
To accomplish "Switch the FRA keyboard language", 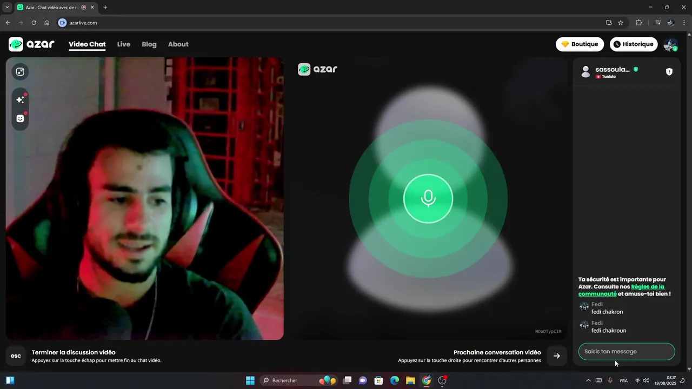I will click(624, 381).
